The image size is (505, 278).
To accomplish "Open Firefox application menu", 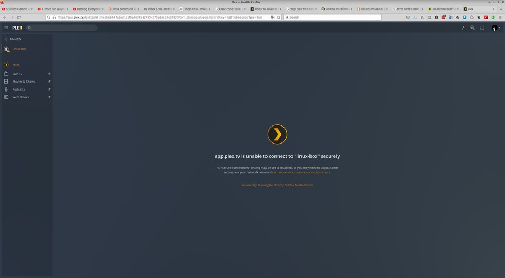I will (500, 17).
